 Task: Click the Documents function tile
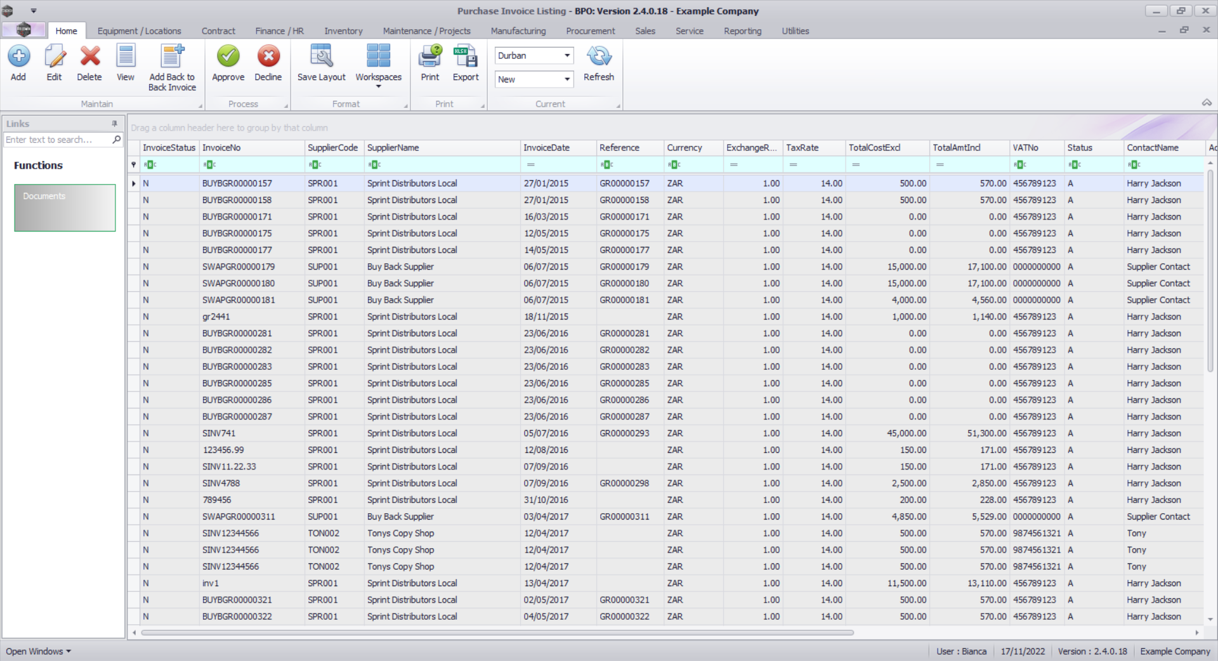65,207
